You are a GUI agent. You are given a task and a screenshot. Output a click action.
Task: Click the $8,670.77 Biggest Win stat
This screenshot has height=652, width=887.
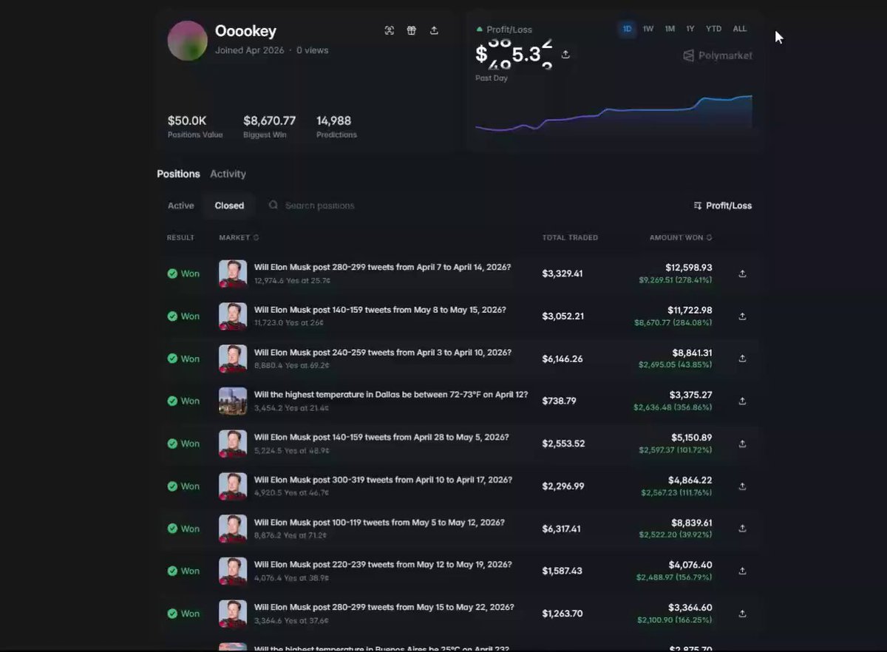(x=269, y=120)
